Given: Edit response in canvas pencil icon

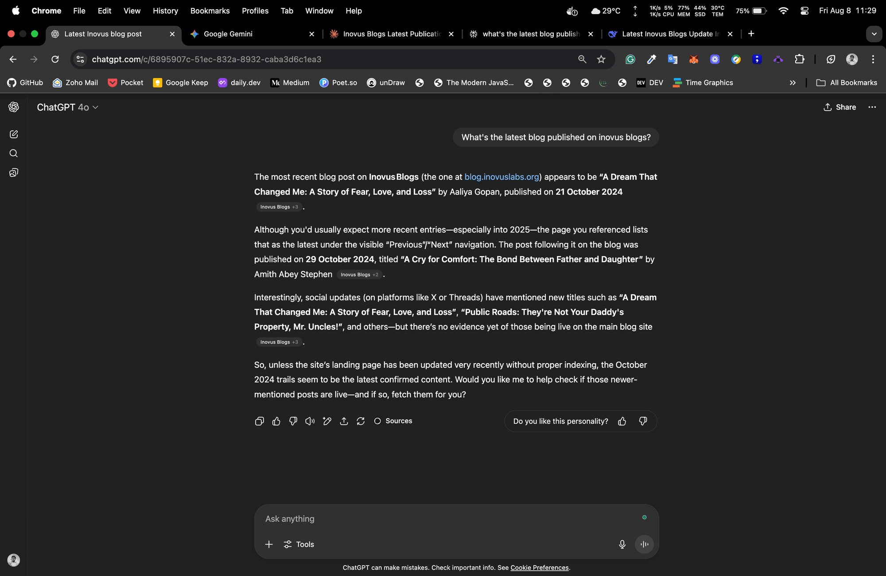Looking at the screenshot, I should 327,421.
